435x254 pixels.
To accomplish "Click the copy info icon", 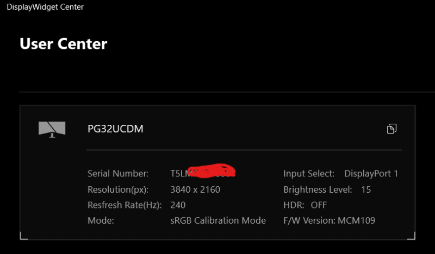I will click(391, 129).
